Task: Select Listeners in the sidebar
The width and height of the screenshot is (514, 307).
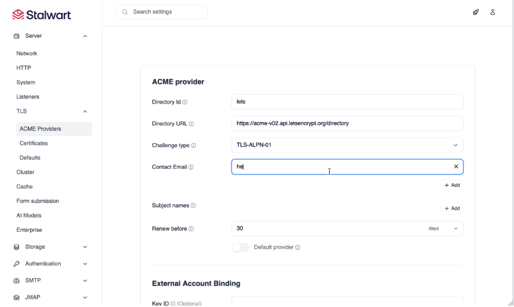Action: (28, 97)
